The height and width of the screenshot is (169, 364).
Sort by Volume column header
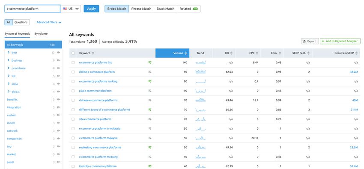pos(172,53)
